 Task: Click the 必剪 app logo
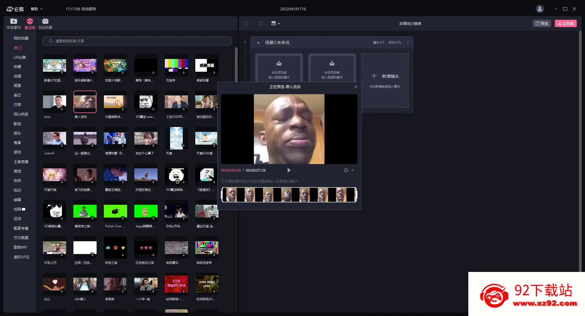tap(15, 9)
